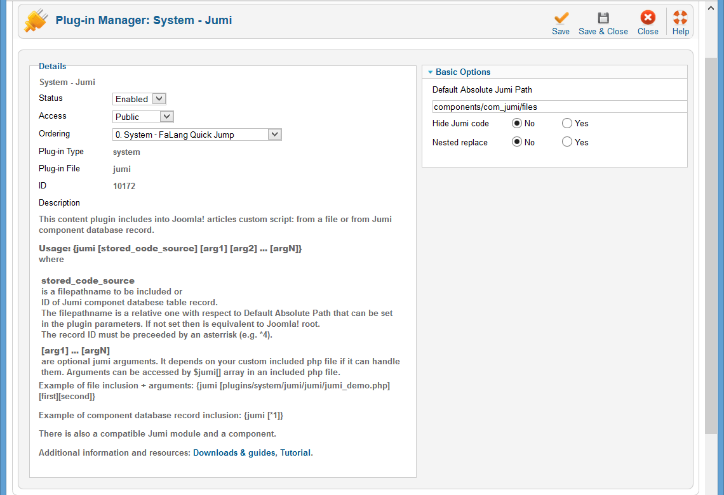
Task: Click the Details legend heading
Action: (x=53, y=67)
